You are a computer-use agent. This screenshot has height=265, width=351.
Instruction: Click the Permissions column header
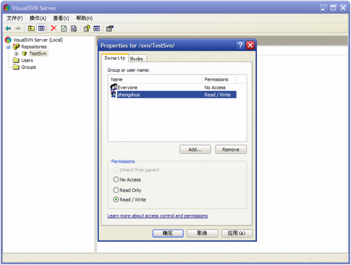click(219, 79)
